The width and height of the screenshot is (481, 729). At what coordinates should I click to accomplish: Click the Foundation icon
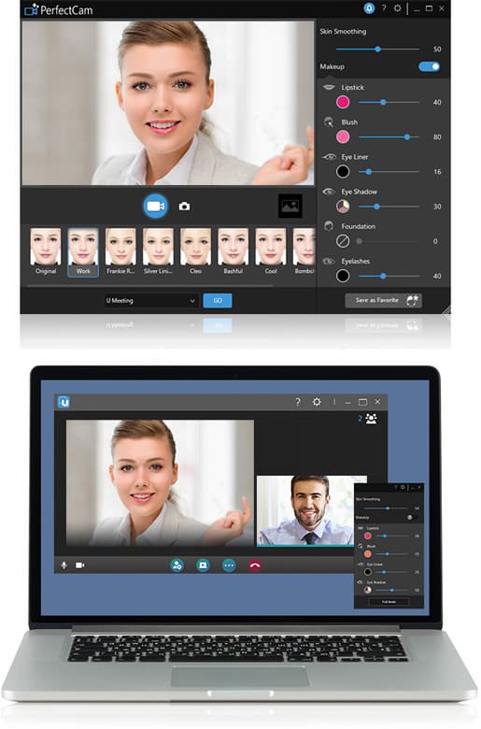(x=329, y=226)
